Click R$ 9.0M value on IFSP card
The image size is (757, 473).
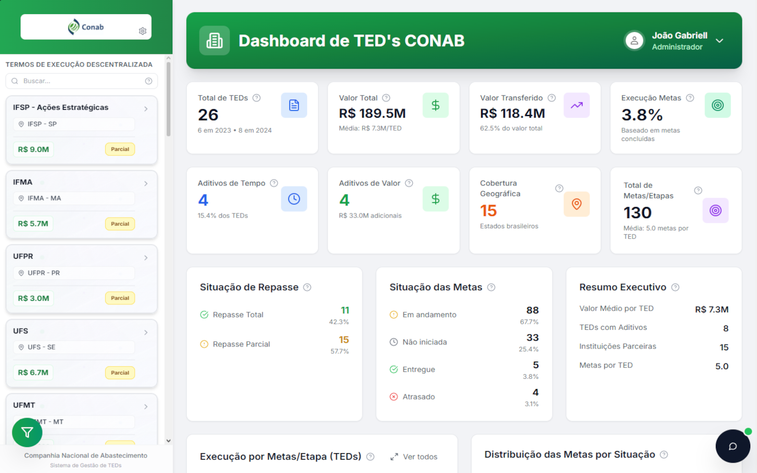tap(33, 149)
